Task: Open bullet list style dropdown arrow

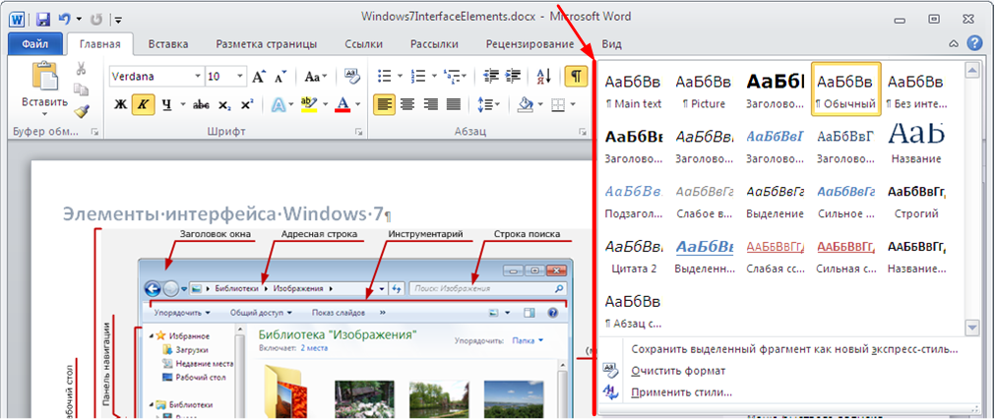Action: (x=401, y=77)
